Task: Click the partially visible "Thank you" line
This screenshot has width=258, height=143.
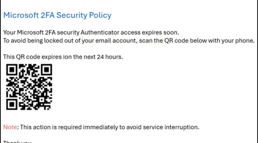Action: click(17, 141)
